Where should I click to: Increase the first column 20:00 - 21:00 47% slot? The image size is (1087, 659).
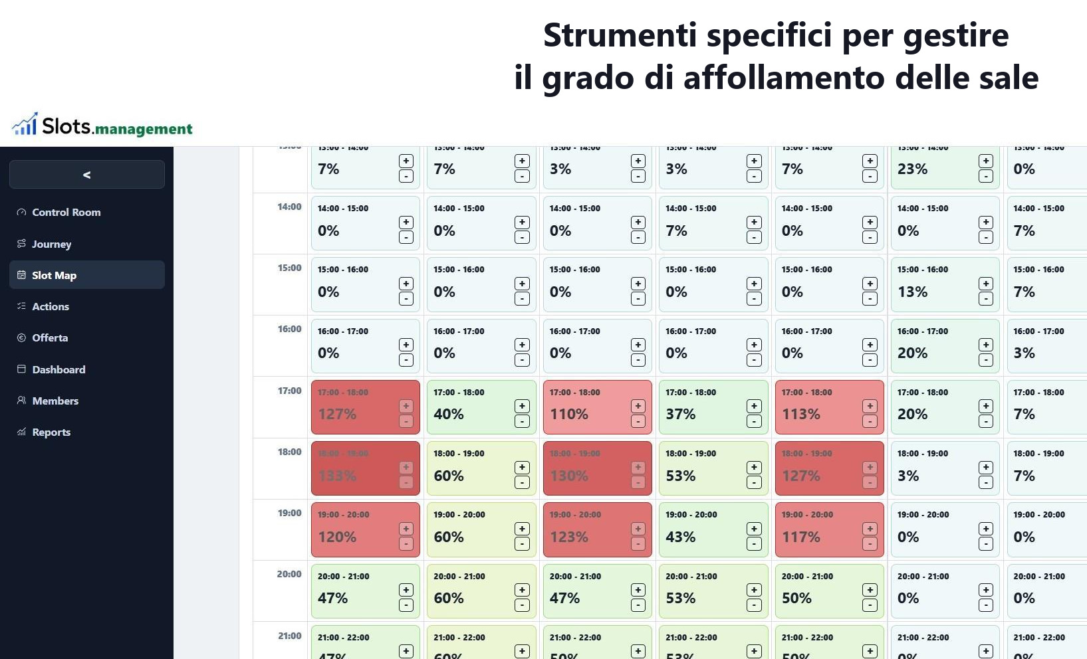point(406,590)
